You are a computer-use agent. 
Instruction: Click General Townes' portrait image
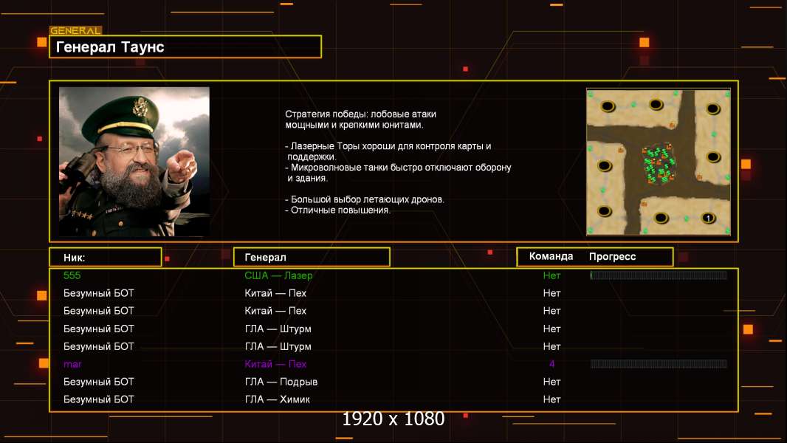pos(134,162)
